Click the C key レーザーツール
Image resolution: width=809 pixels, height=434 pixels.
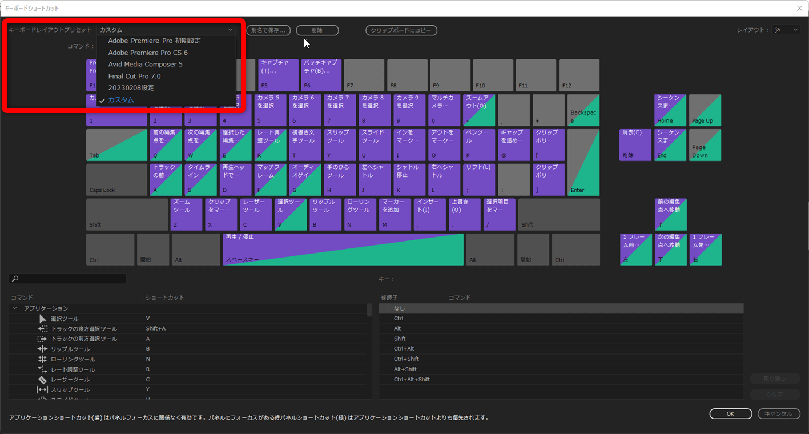[256, 215]
